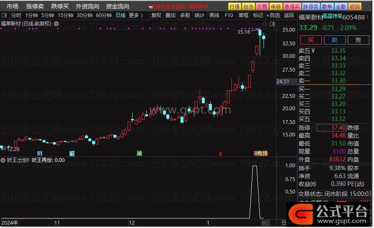This screenshot has height=228, width=374.
Task: Click the yellow 行情 button
Action: (234, 7)
